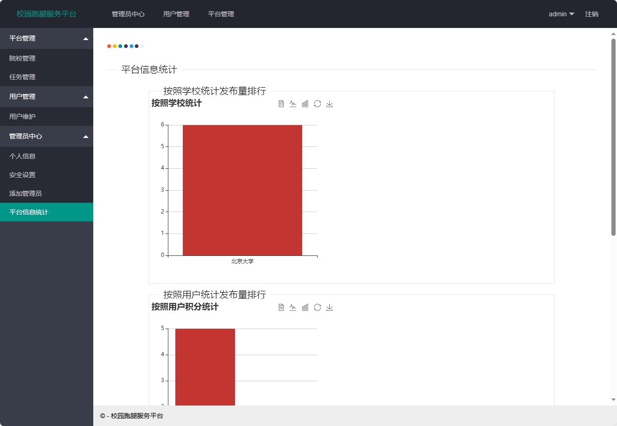Screen dimensions: 617x426
Task: Open the admin account dropdown
Action: coord(561,14)
